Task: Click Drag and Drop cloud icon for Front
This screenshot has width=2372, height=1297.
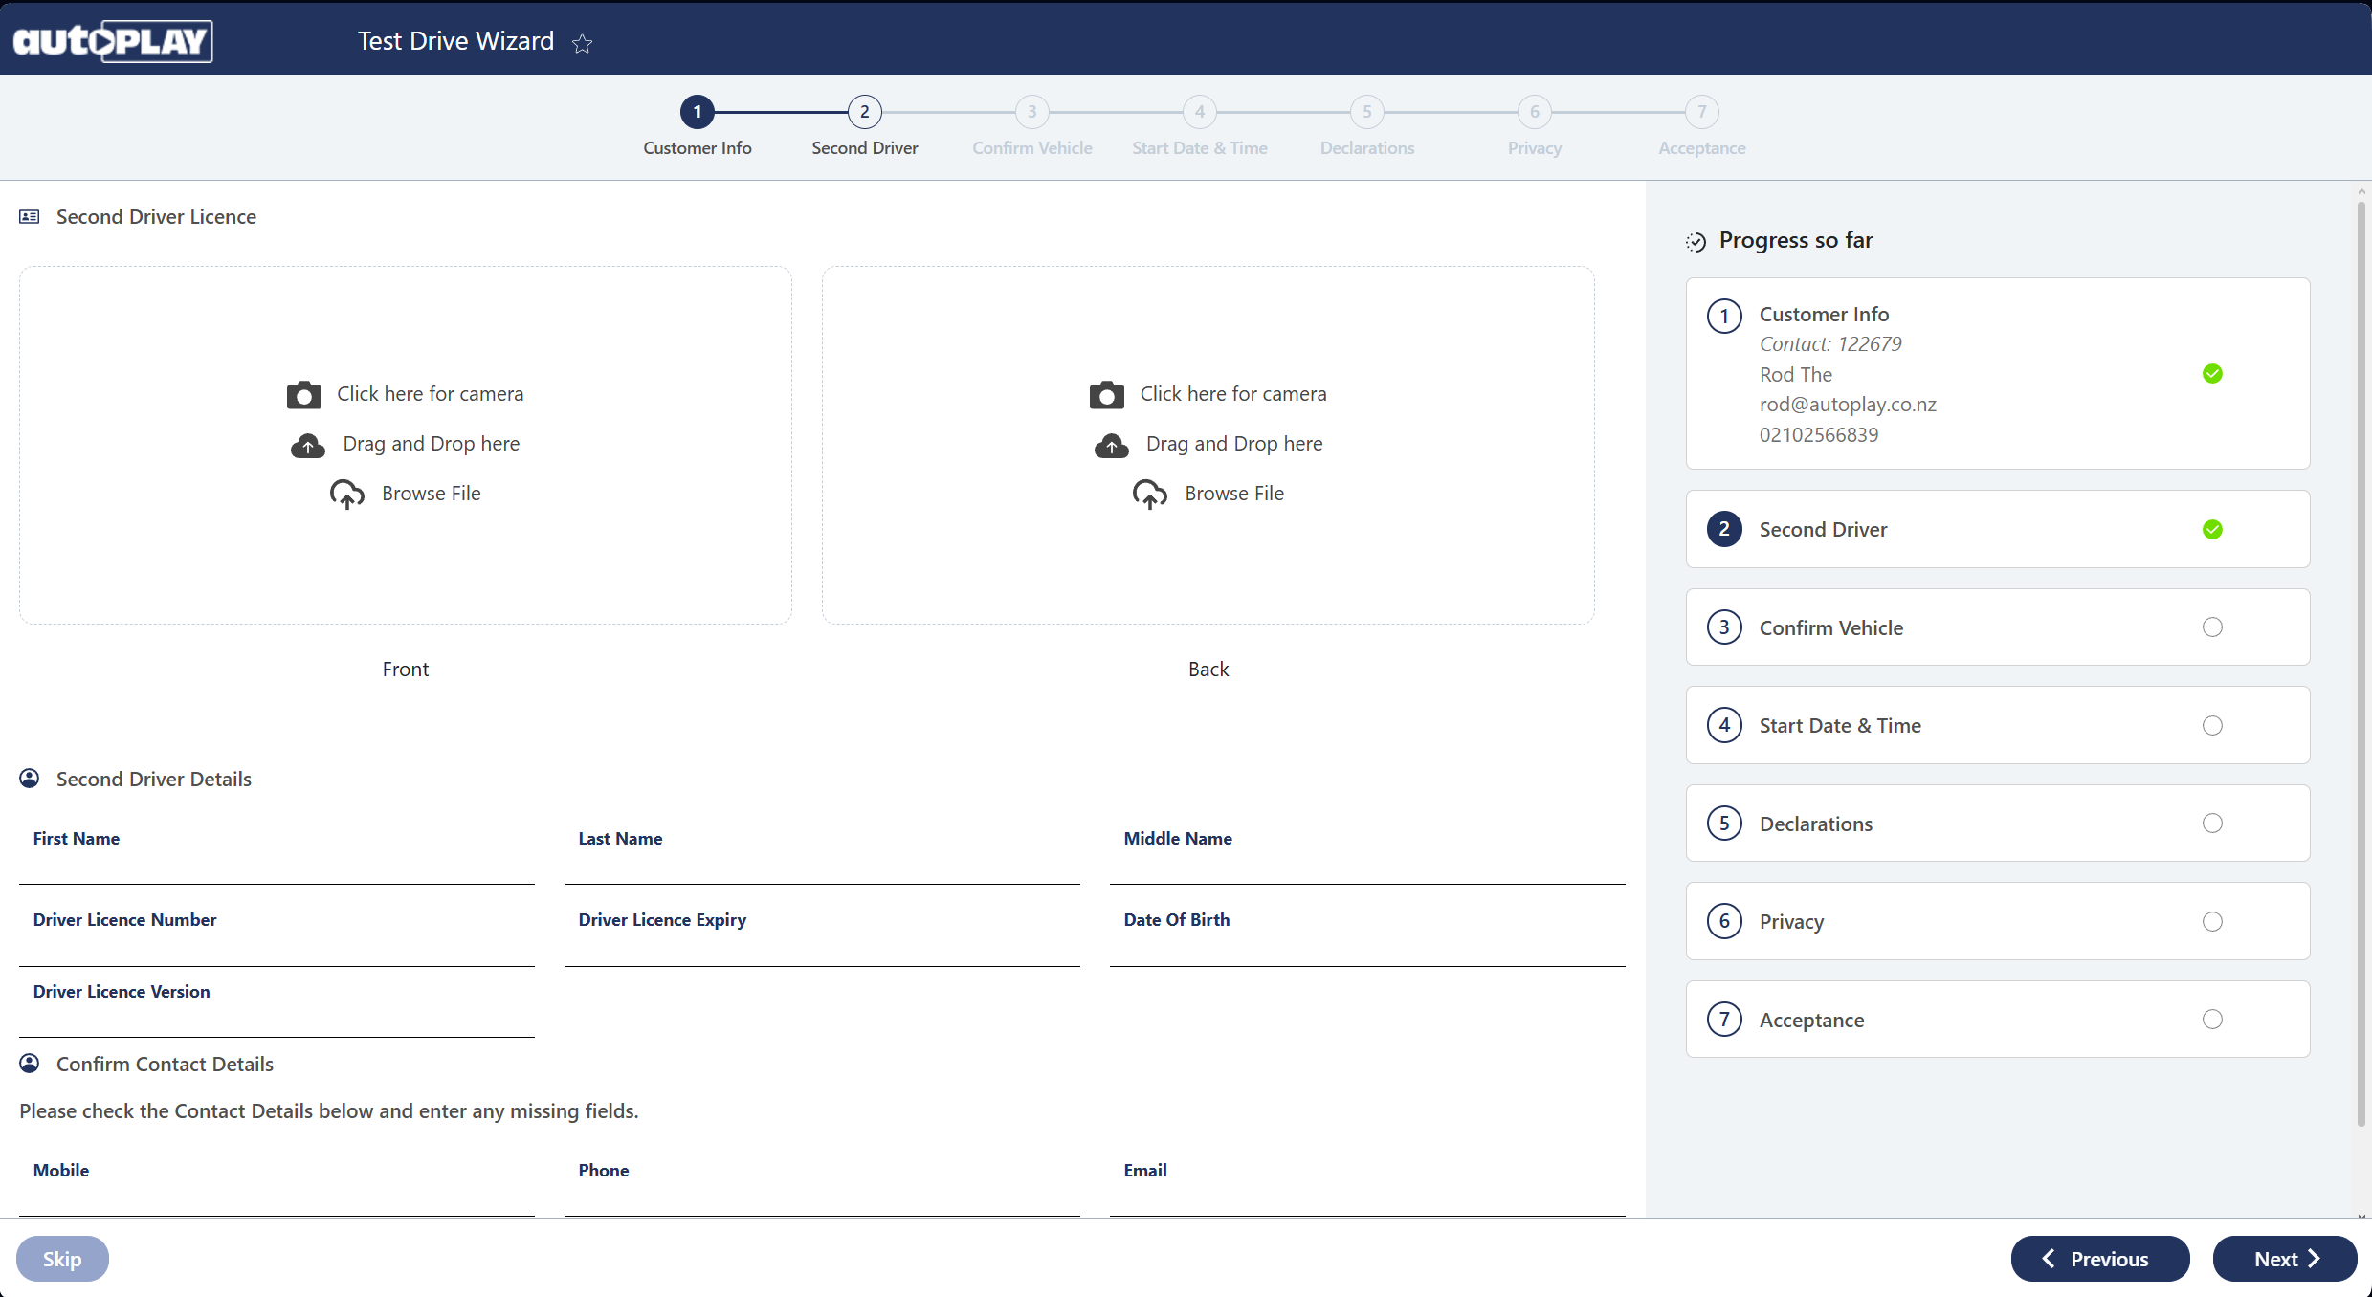Action: pyautogui.click(x=307, y=445)
